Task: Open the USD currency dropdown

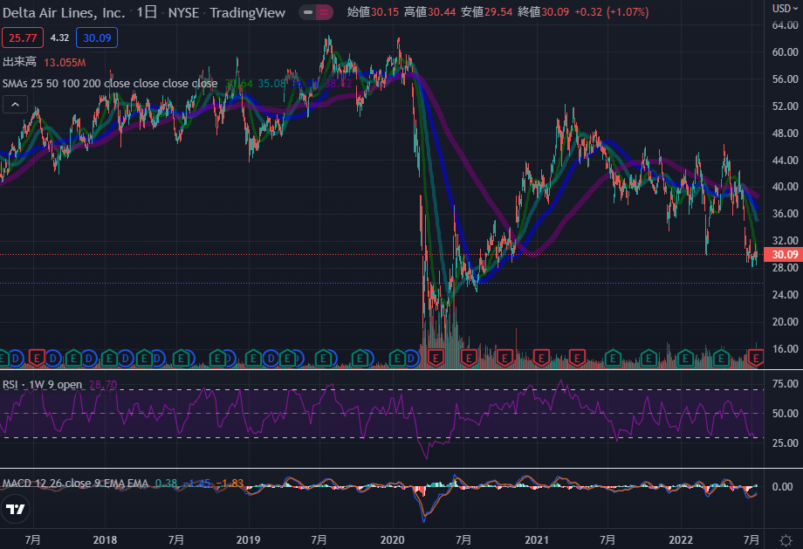Action: click(x=785, y=8)
